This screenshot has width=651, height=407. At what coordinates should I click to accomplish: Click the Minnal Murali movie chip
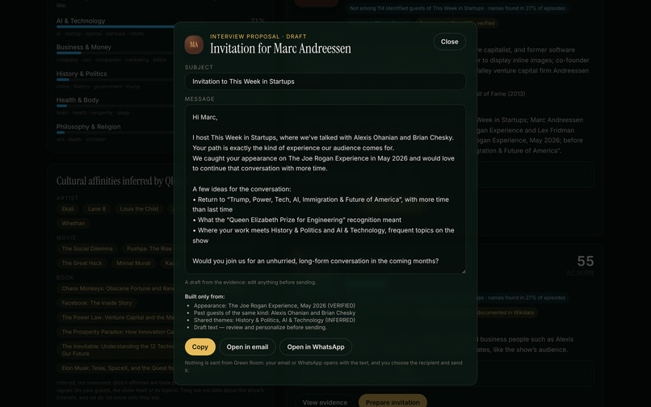coord(134,263)
